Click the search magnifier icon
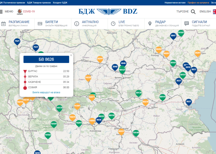Viewport: 216px width, 154px height. point(193,12)
